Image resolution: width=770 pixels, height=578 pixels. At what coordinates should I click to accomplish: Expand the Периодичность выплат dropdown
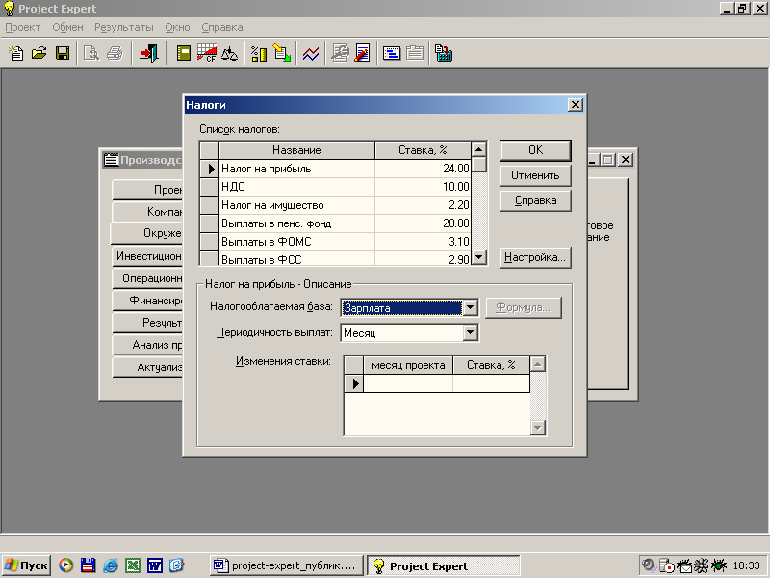pyautogui.click(x=470, y=332)
